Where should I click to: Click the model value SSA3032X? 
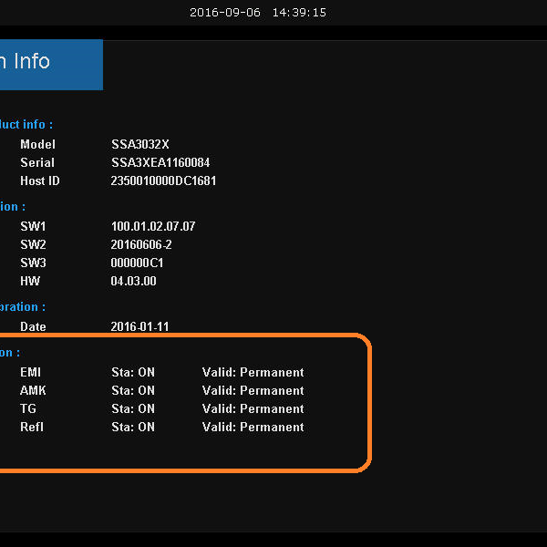(x=140, y=144)
